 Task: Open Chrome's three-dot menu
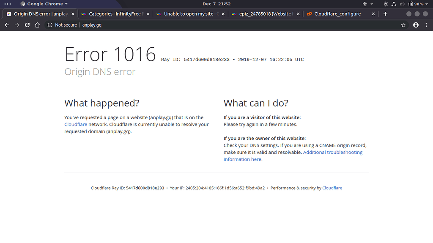[x=426, y=25]
